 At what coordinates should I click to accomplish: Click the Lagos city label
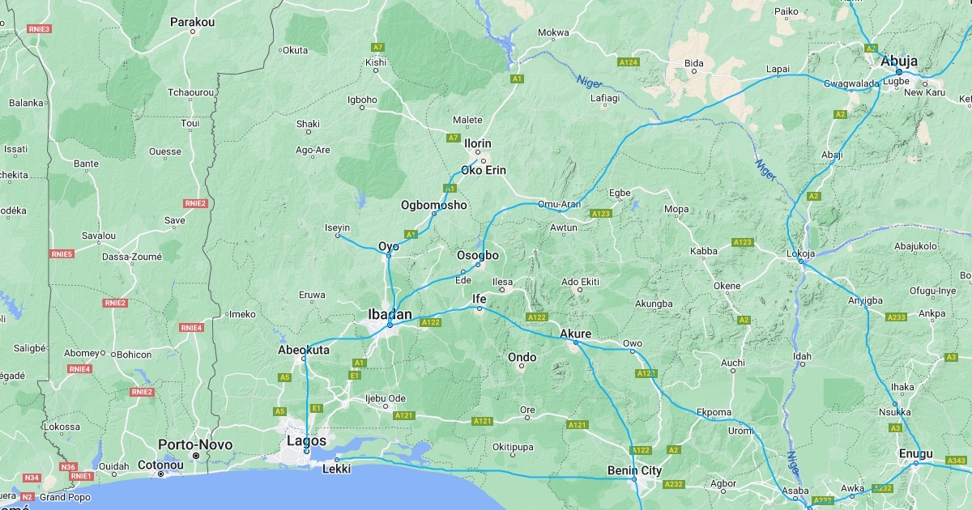click(x=307, y=441)
